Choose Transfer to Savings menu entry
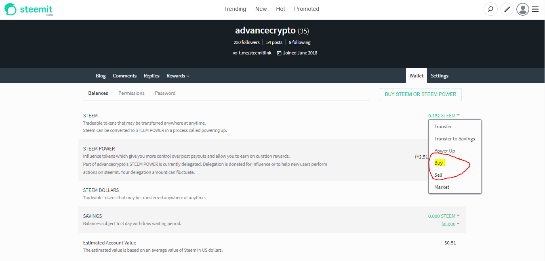545x261 pixels. tap(455, 139)
